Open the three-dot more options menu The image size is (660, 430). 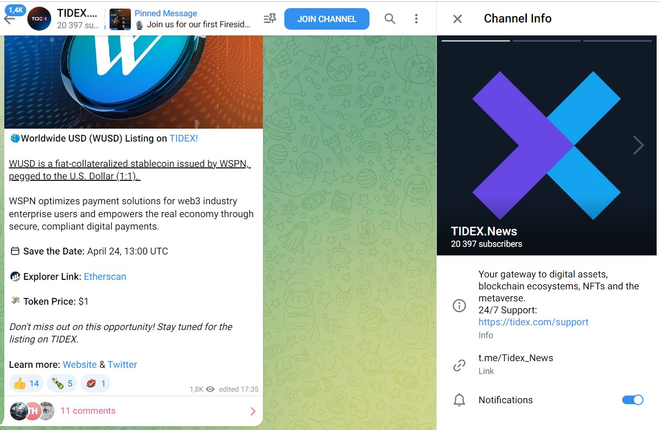(416, 19)
